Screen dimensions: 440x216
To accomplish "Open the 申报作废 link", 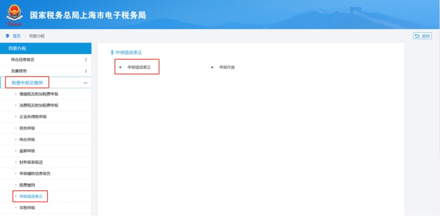I will click(227, 67).
